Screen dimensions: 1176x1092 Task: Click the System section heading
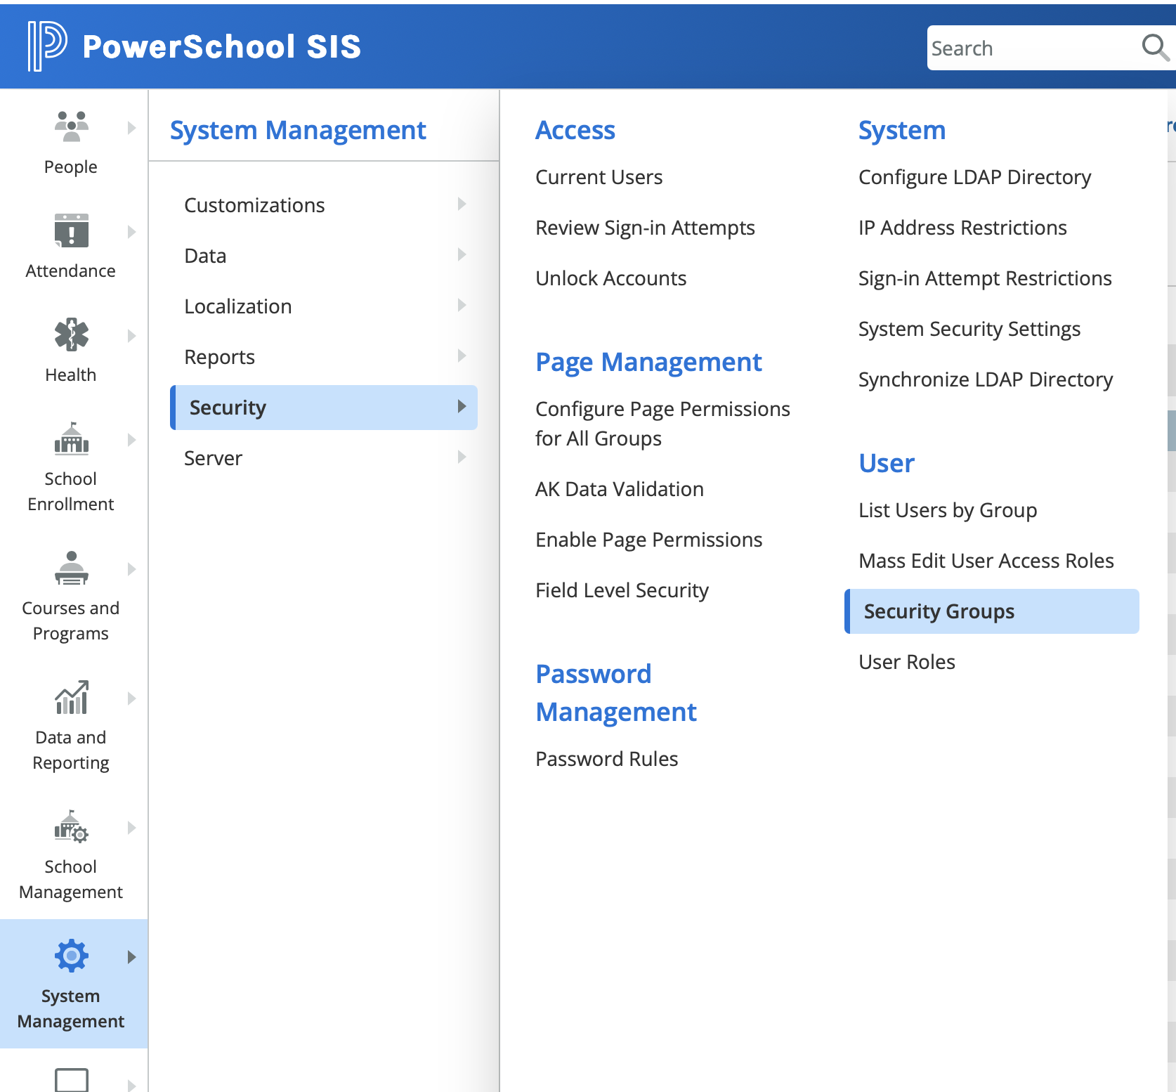pyautogui.click(x=902, y=131)
